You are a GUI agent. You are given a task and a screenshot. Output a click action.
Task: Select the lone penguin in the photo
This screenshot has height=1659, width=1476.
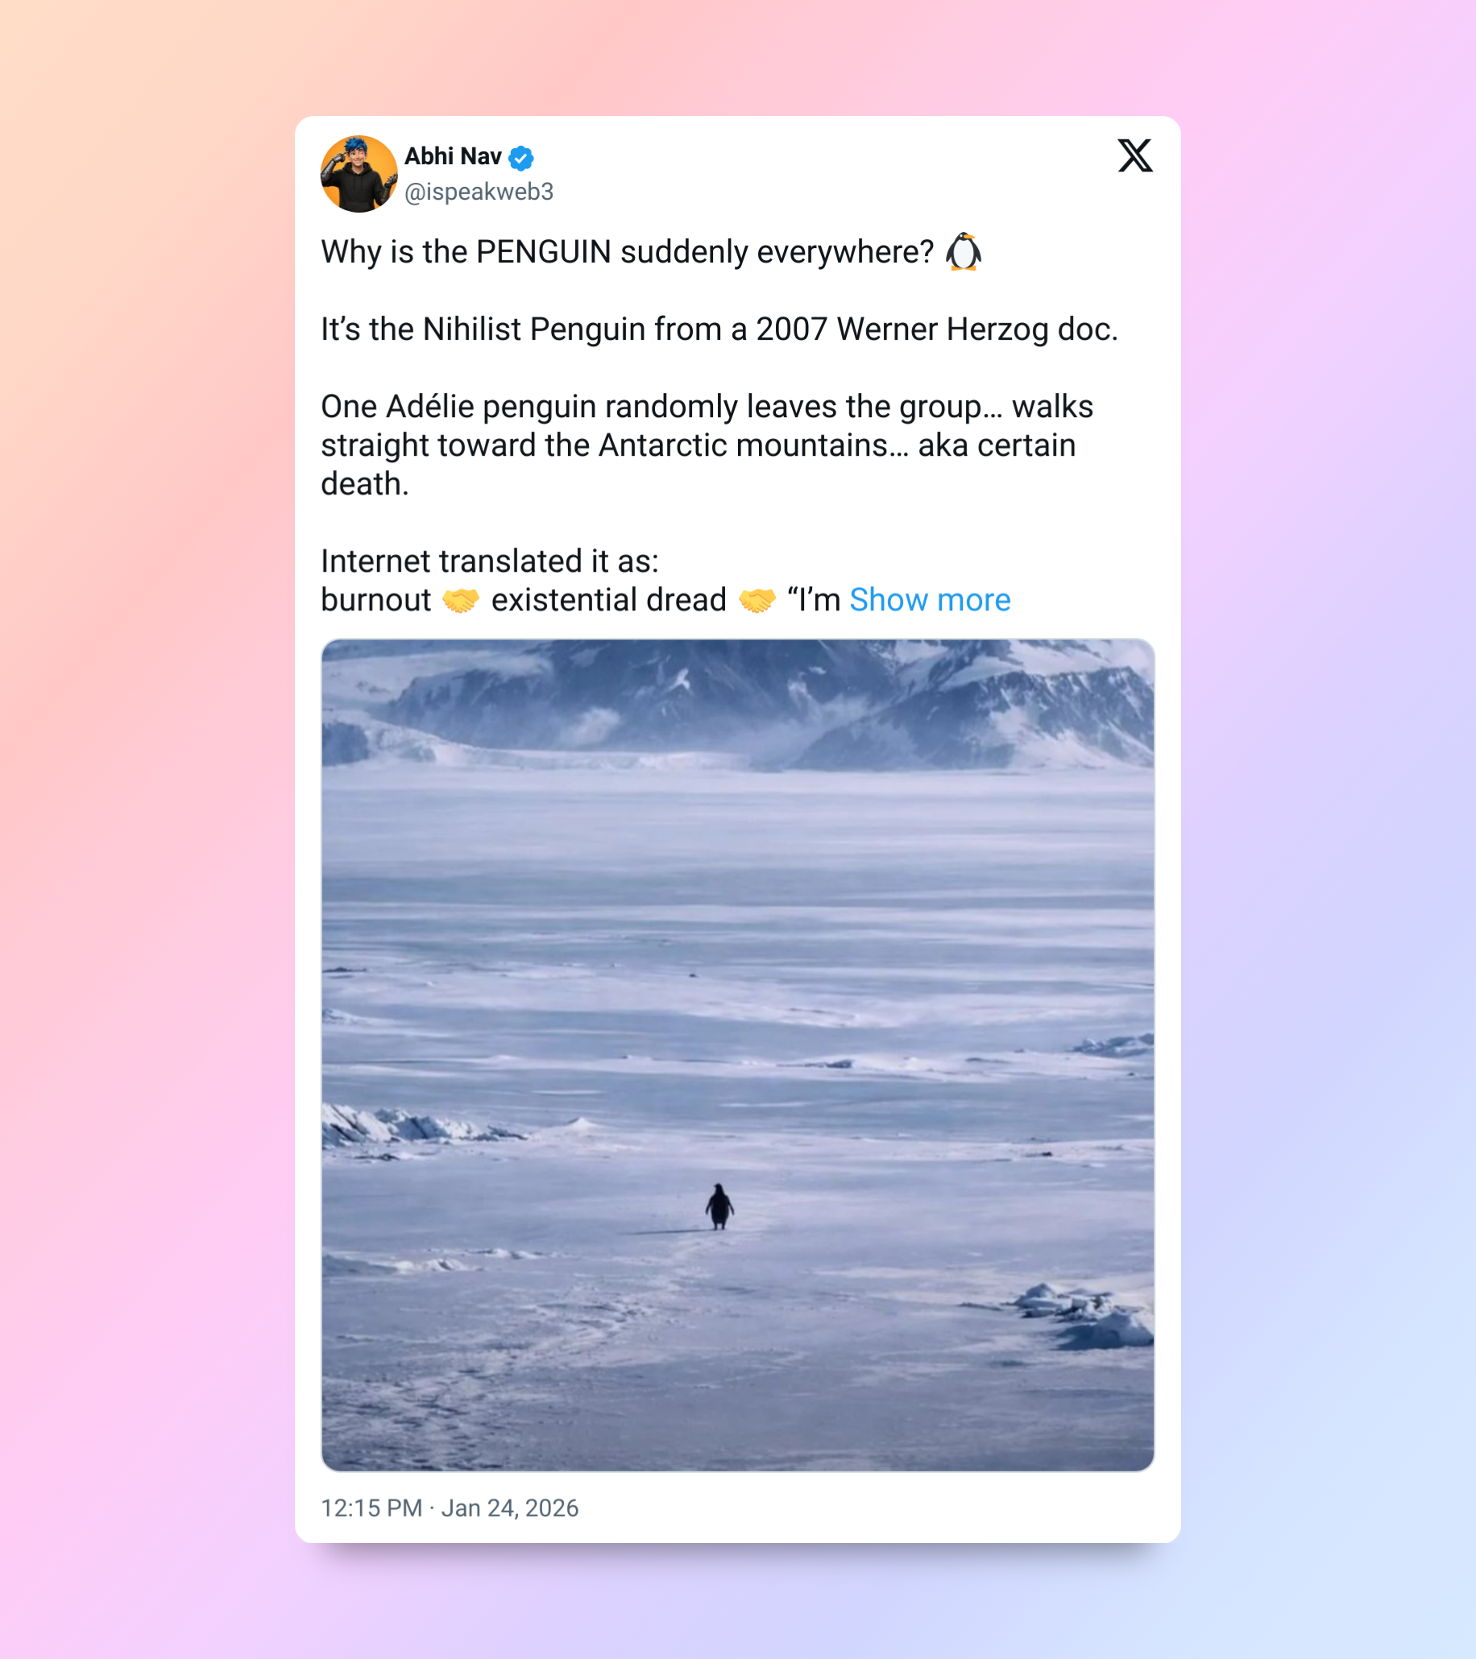pyautogui.click(x=719, y=1206)
